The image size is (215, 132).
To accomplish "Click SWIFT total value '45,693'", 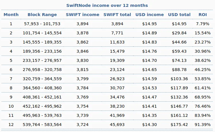I will pyautogui.click(x=117, y=125).
